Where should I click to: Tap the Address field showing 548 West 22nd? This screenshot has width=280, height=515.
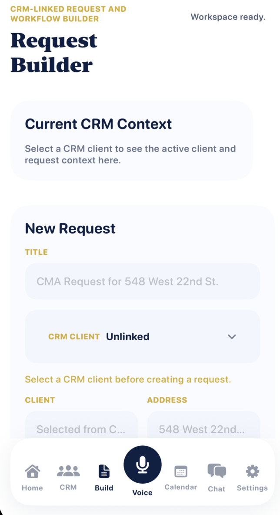point(203,429)
